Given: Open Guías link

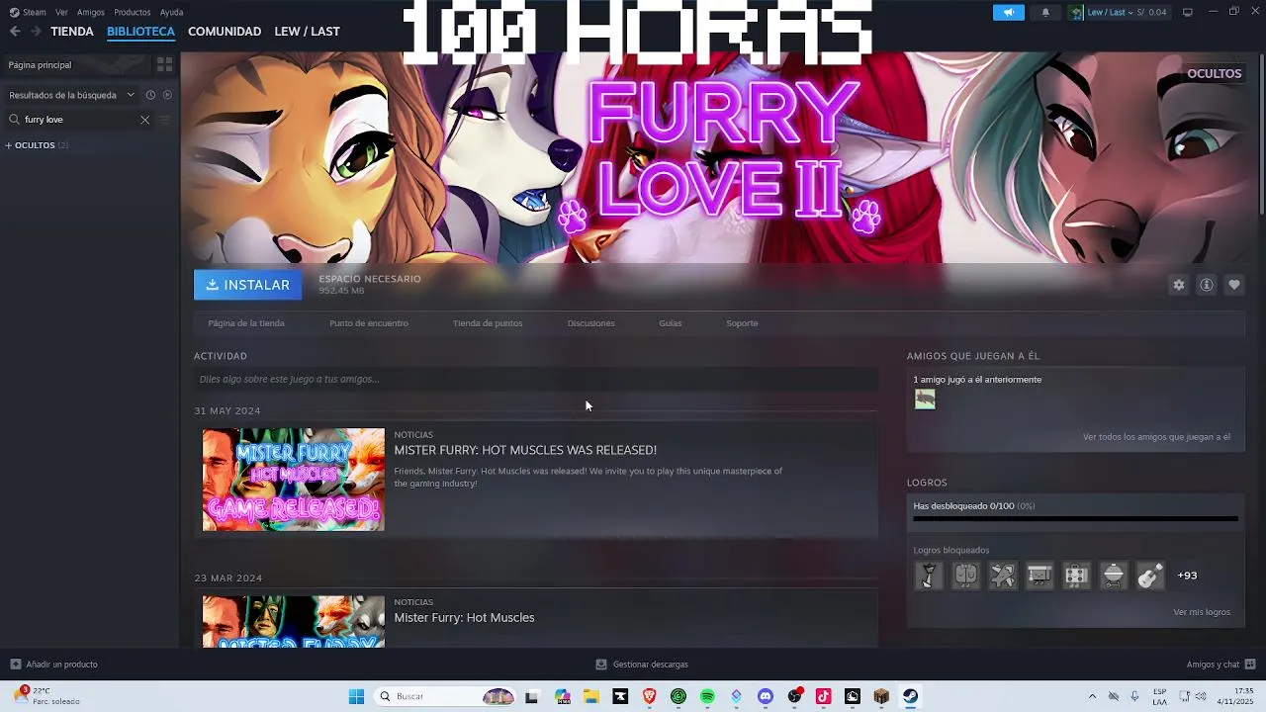Looking at the screenshot, I should 671,323.
